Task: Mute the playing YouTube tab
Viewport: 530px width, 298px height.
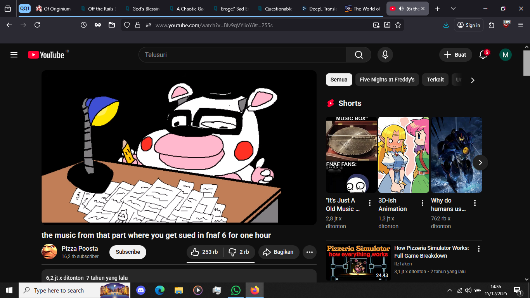Action: [x=401, y=9]
